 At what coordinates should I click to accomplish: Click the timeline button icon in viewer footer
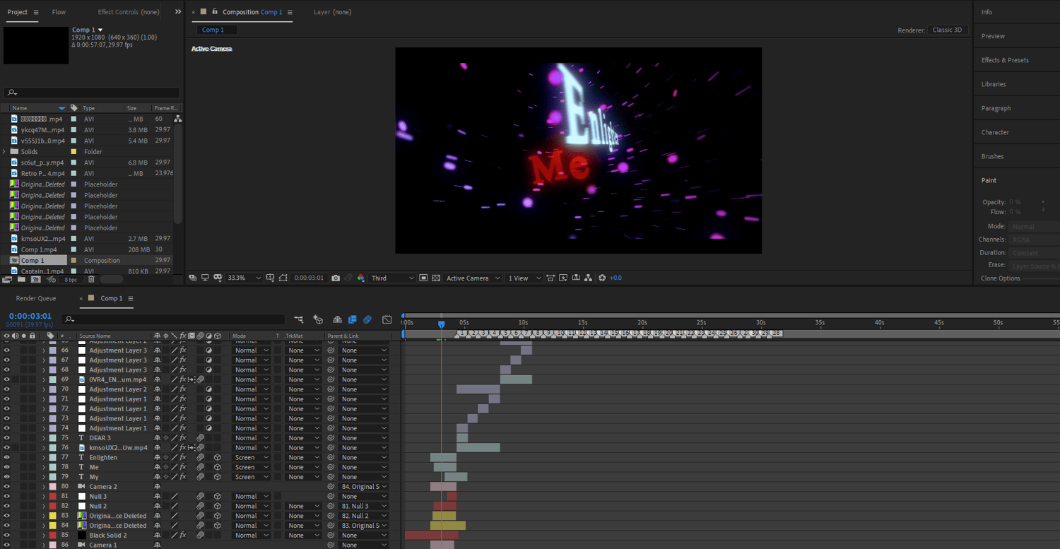click(x=577, y=278)
